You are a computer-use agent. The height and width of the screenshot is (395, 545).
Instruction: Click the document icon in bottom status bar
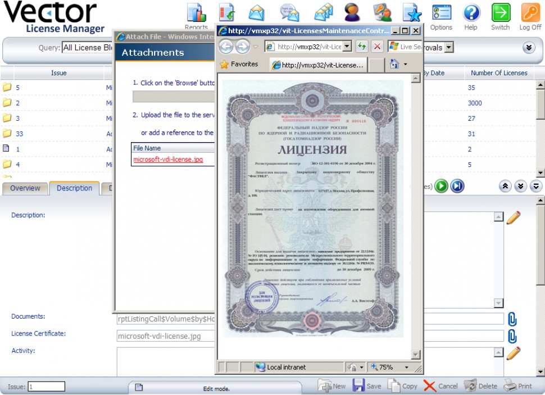[139, 387]
